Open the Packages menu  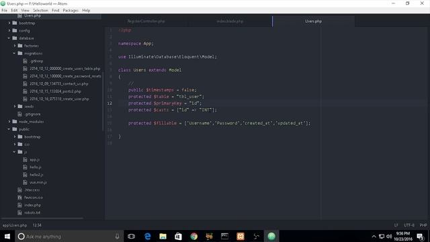[x=71, y=11]
